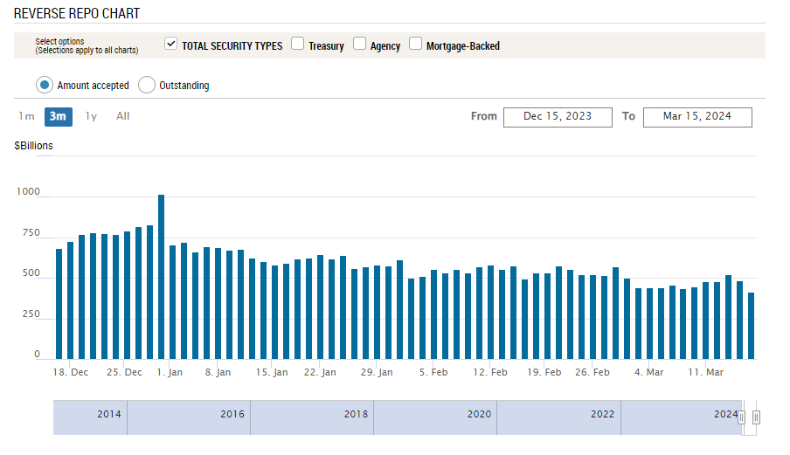Enable the Treasury checkbox
The width and height of the screenshot is (790, 455).
tap(298, 44)
